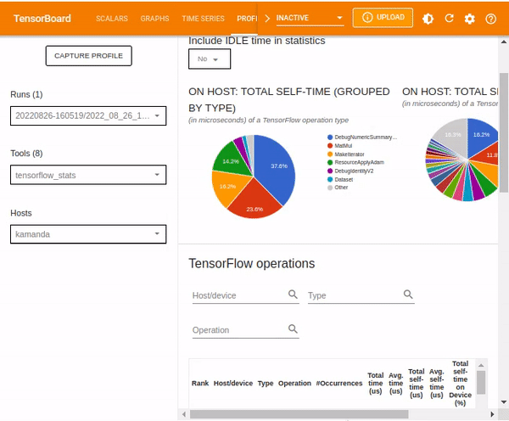
Task: Open the Tools dropdown showing tensorflow_stats
Action: pos(88,175)
